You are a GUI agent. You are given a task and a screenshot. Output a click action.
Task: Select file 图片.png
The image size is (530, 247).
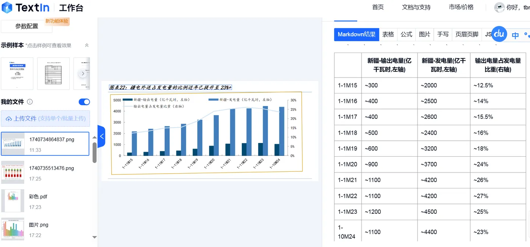pos(45,229)
